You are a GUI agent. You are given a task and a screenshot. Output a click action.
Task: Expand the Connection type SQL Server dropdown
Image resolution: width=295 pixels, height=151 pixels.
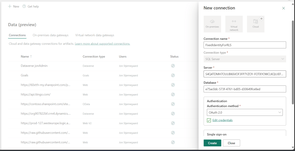coord(244,59)
